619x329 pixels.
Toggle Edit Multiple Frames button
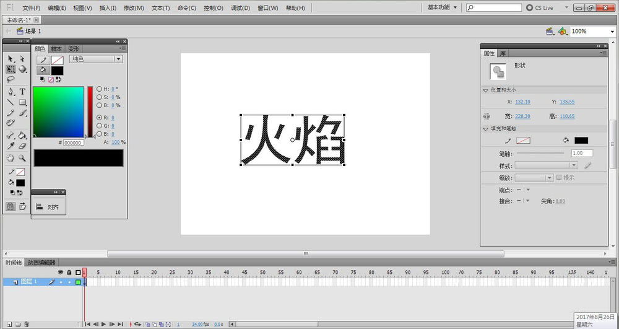click(162, 324)
